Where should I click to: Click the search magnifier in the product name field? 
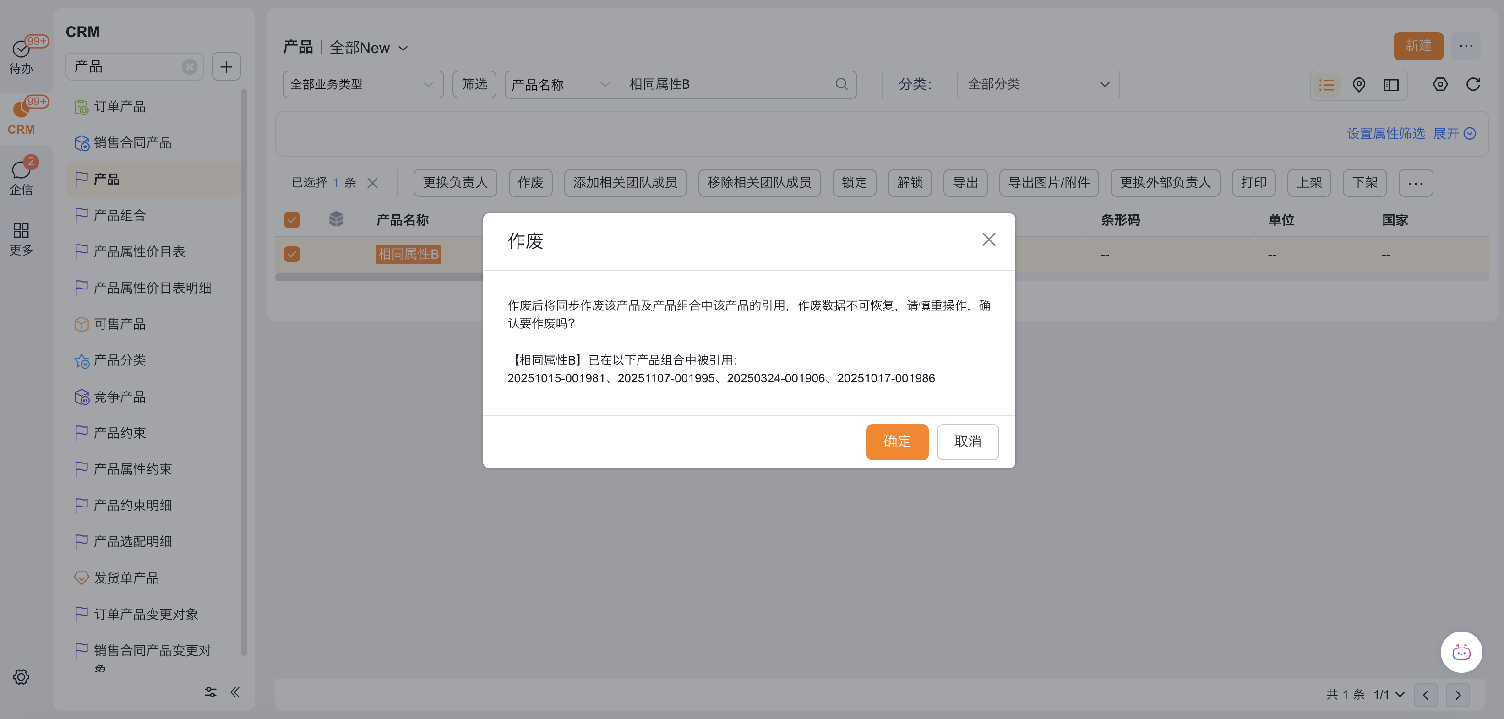tap(841, 84)
